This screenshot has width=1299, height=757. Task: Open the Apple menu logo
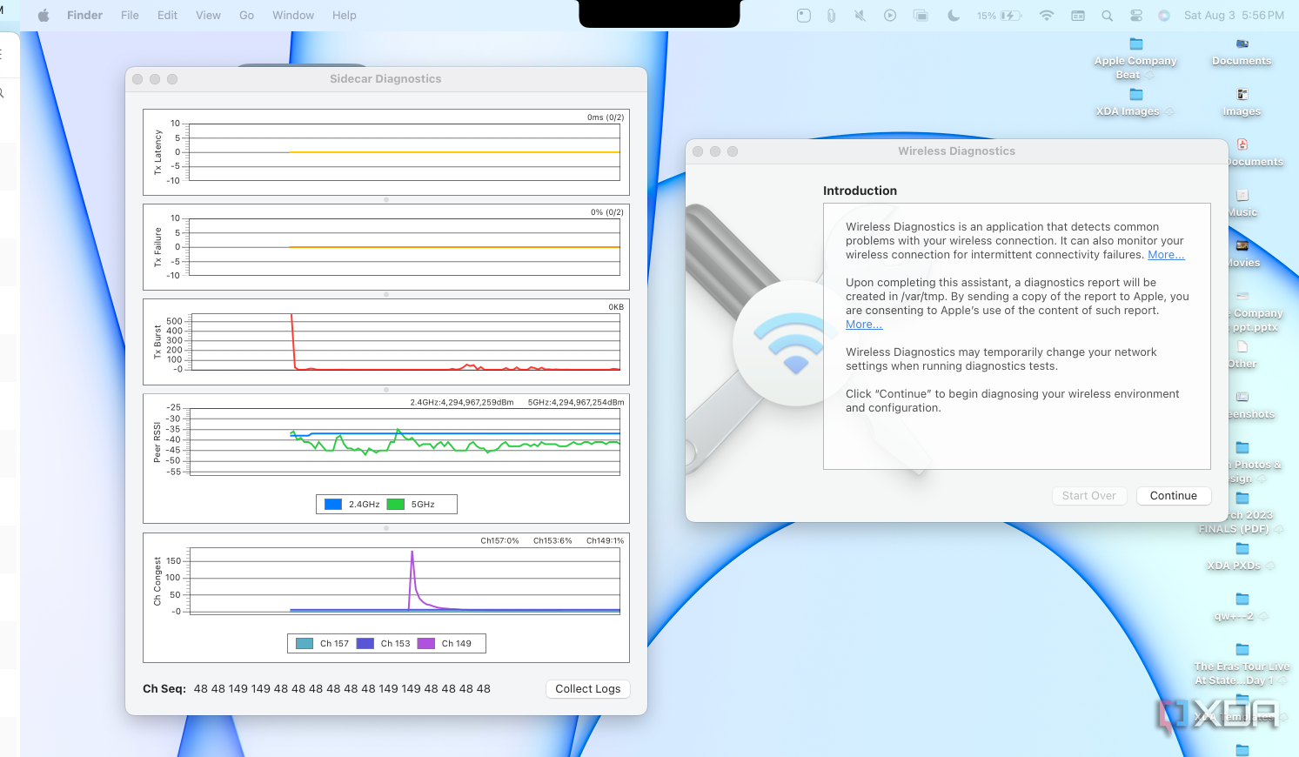(44, 16)
